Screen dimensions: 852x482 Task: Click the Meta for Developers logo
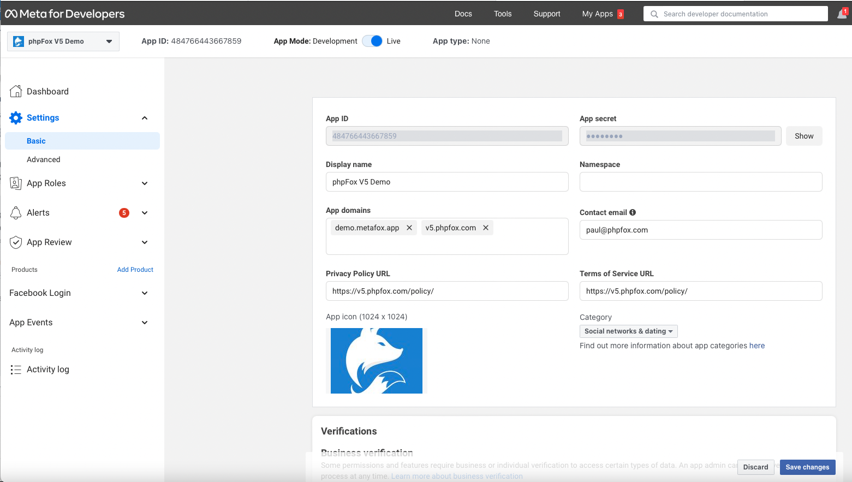click(x=65, y=14)
